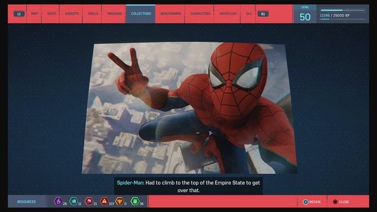Open the Suits tab
Image resolution: width=377 pixels, height=212 pixels.
51,14
